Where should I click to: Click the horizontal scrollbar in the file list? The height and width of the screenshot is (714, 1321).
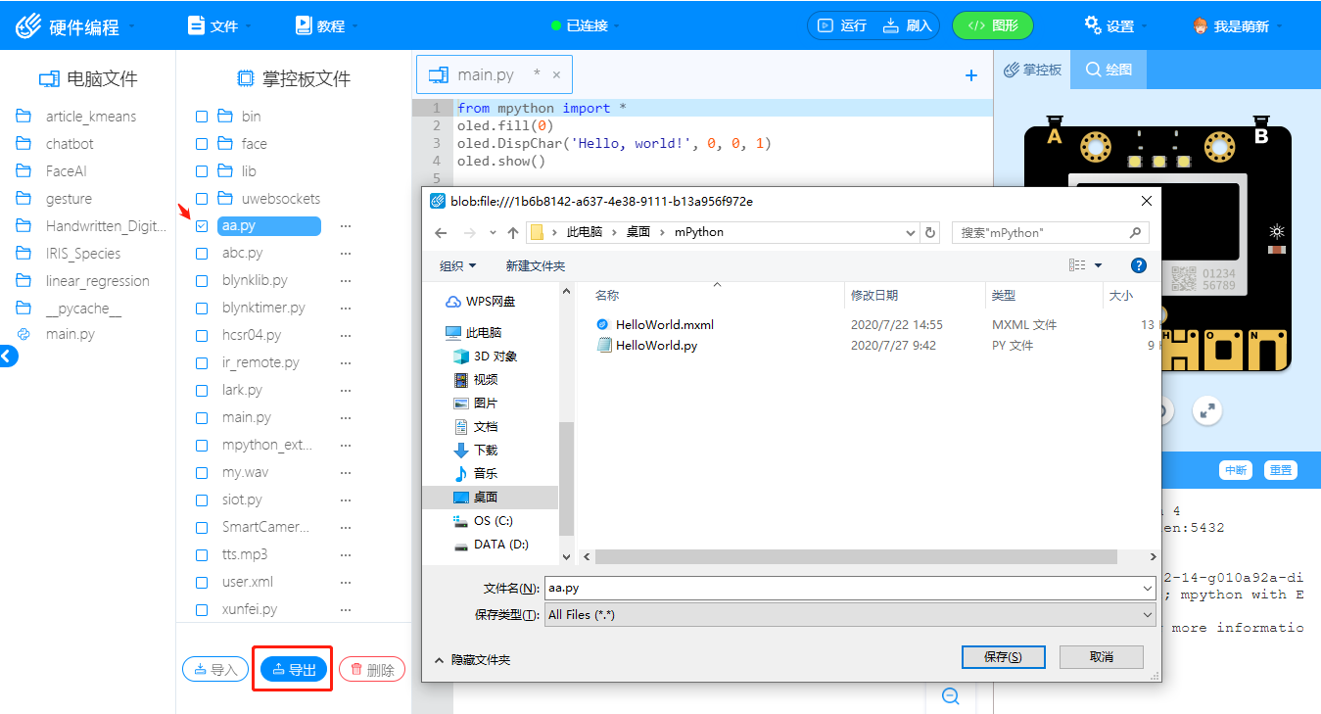pyautogui.click(x=856, y=556)
